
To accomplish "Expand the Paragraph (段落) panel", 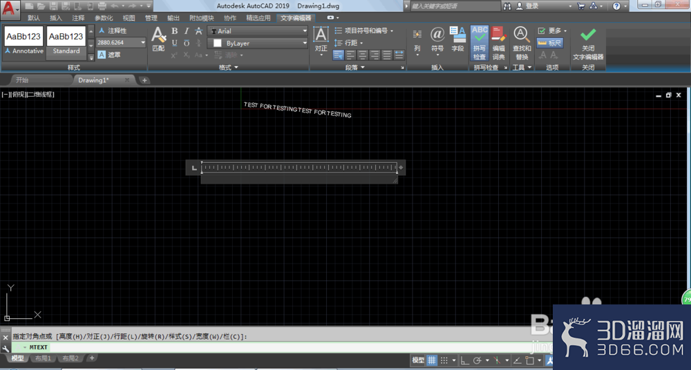I will [x=355, y=68].
